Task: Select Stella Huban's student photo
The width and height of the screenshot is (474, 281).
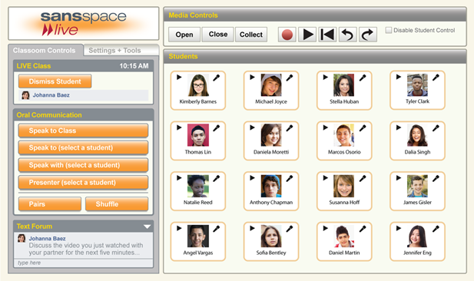Action: [x=343, y=85]
